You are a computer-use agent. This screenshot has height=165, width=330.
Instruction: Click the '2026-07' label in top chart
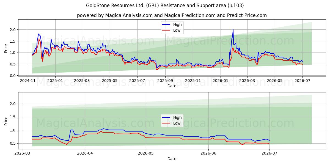click(302, 81)
